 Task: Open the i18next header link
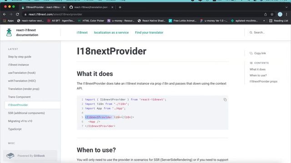tap(82, 33)
